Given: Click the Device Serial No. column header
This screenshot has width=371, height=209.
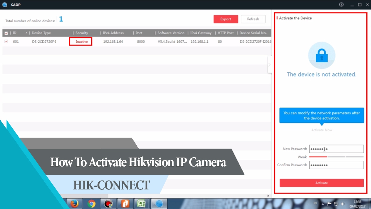Looking at the screenshot, I should pos(253,33).
